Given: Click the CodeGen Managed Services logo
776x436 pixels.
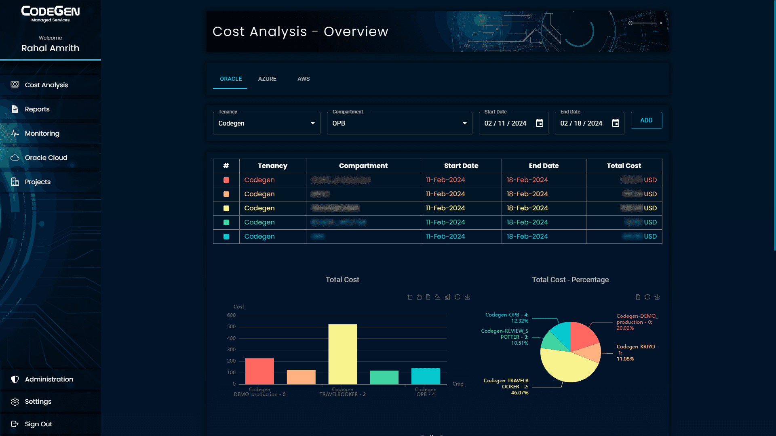Looking at the screenshot, I should [x=51, y=14].
